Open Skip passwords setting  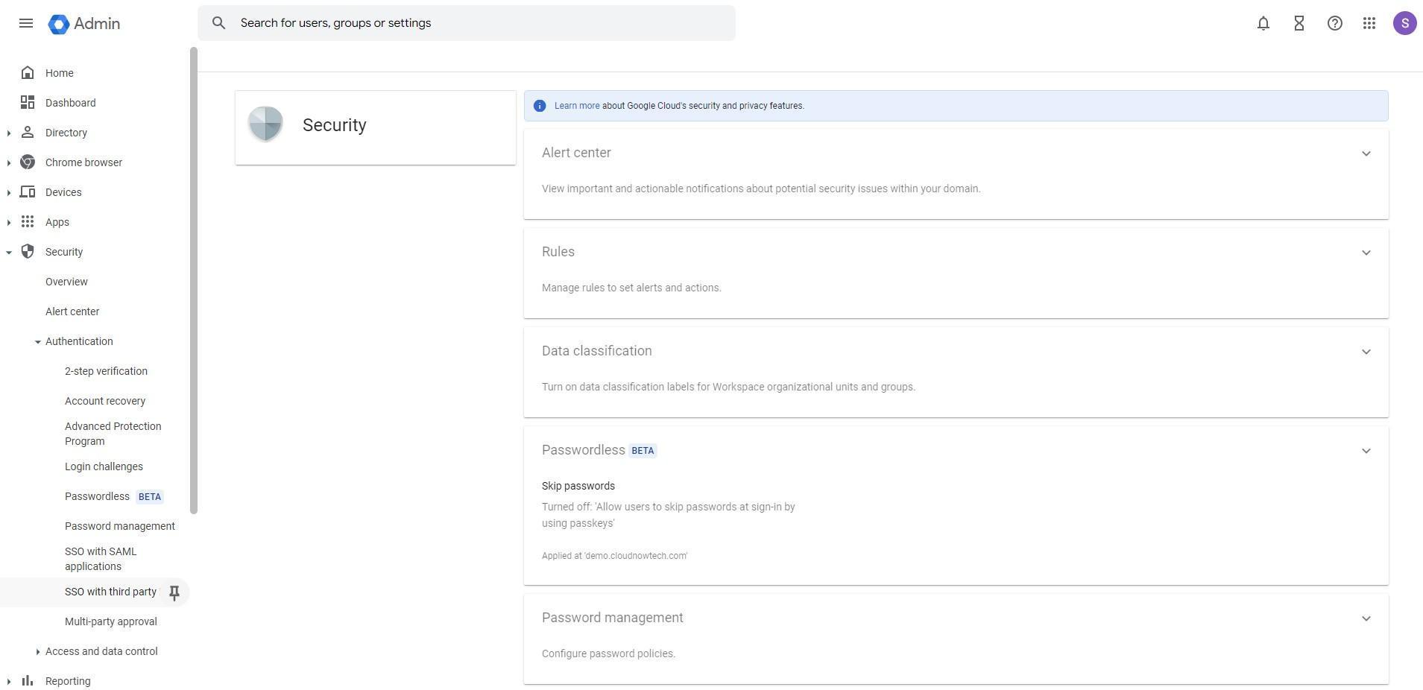pos(578,485)
